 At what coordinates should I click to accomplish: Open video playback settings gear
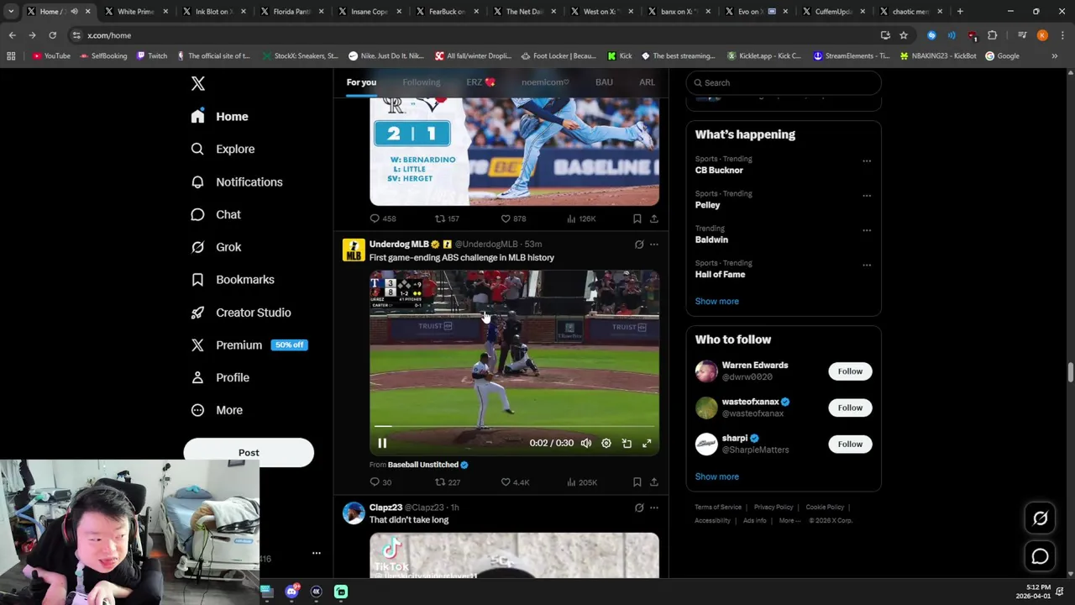tap(606, 444)
